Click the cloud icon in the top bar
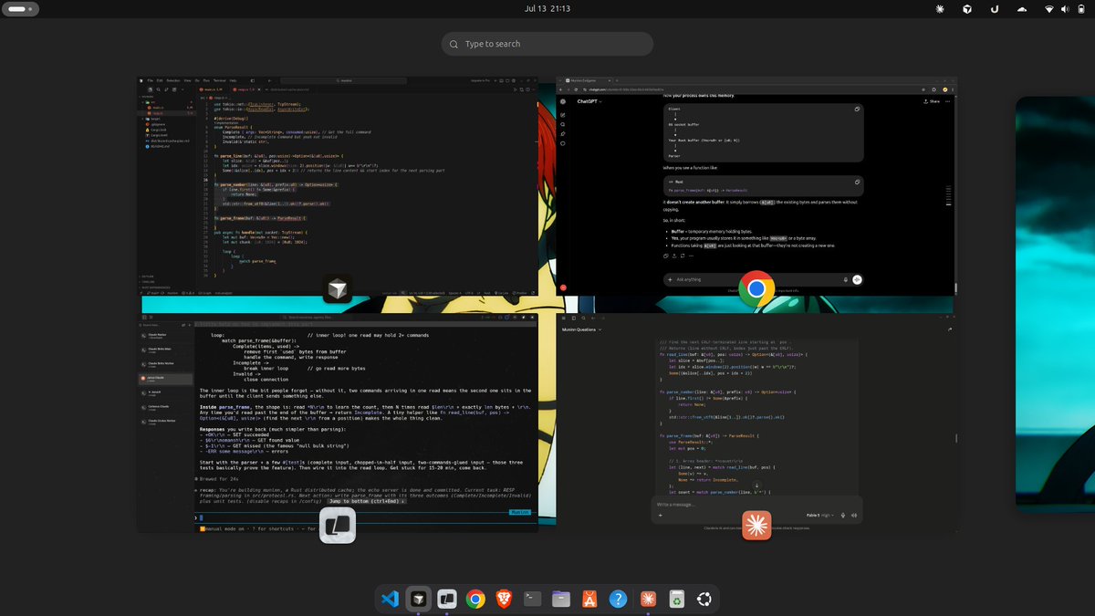 pyautogui.click(x=1021, y=8)
